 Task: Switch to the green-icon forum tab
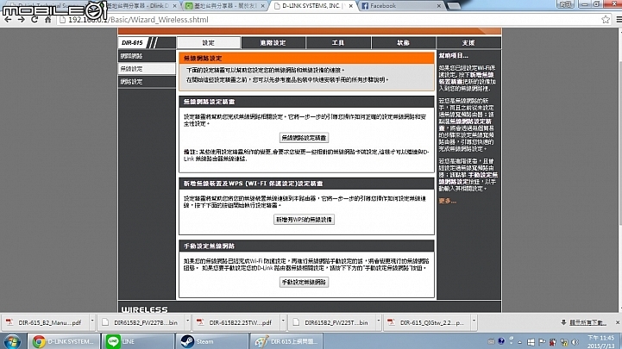[x=224, y=5]
